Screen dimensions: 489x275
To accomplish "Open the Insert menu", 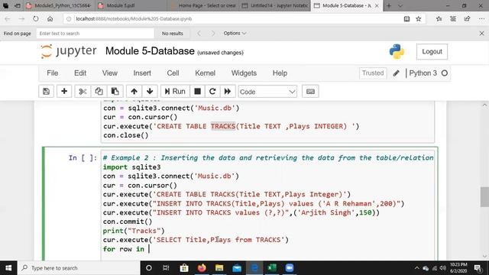I will click(x=142, y=73).
